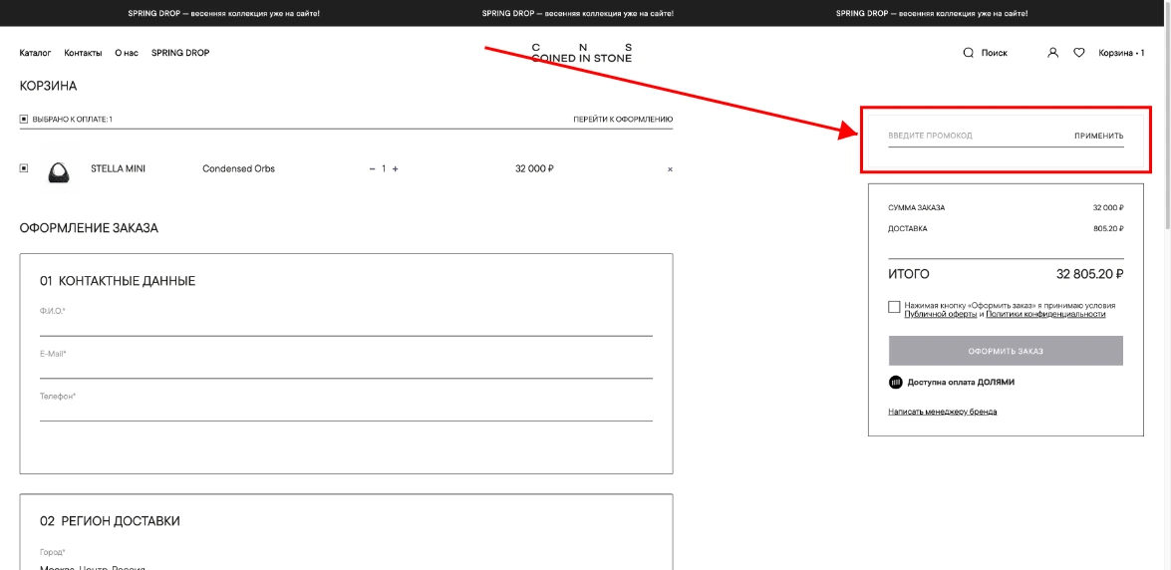Open the О нас page
This screenshot has width=1171, height=570.
(127, 53)
